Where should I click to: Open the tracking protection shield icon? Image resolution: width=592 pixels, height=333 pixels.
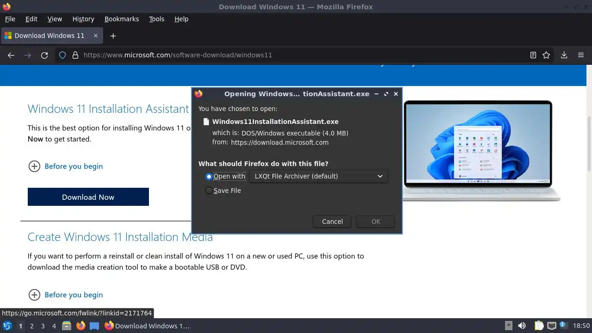tap(62, 55)
